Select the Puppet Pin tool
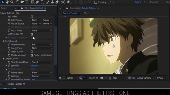Image resolution: width=170 pixels, height=95 pixels. [68, 2]
